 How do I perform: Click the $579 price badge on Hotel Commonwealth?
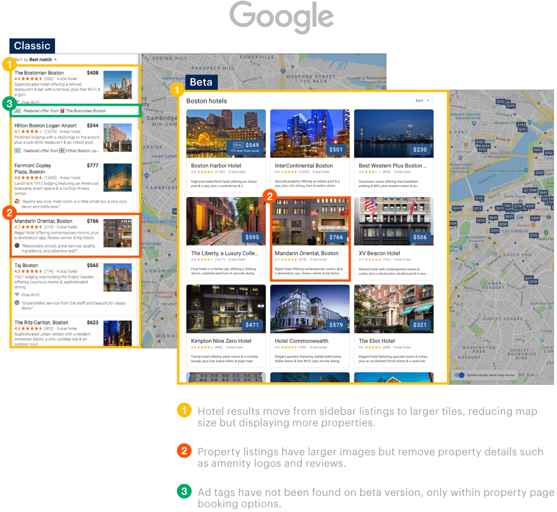(336, 324)
